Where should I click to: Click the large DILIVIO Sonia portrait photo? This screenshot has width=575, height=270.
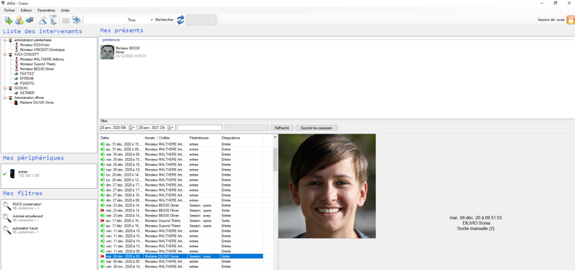[x=327, y=186]
